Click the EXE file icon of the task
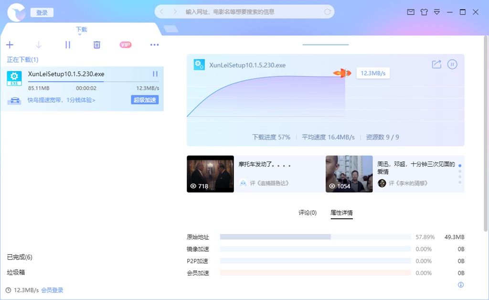The image size is (489, 300). point(14,78)
